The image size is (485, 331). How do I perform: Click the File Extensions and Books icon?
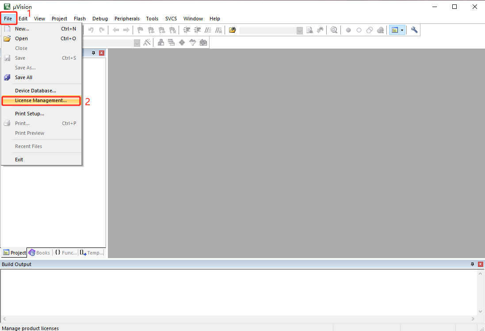(x=161, y=42)
